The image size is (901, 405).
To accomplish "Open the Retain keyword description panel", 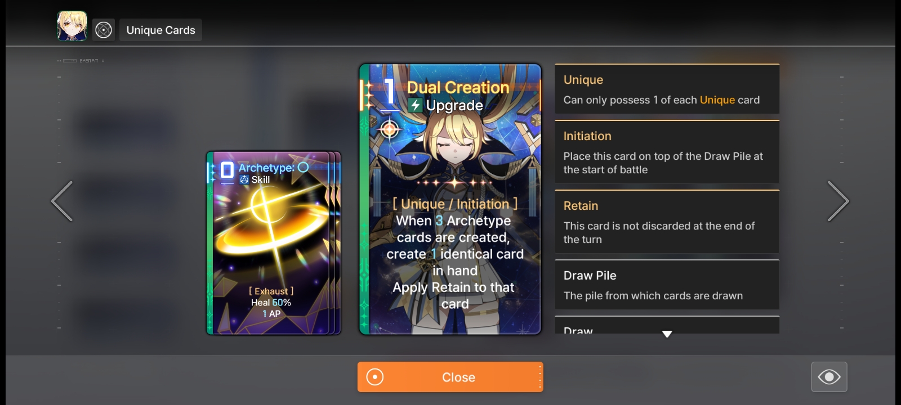I will 667,222.
